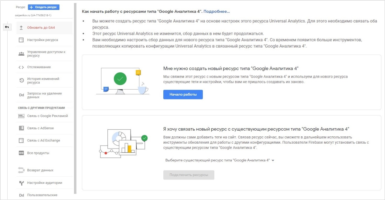
Task: Click the back arrow collapse button
Action: tap(7, 27)
